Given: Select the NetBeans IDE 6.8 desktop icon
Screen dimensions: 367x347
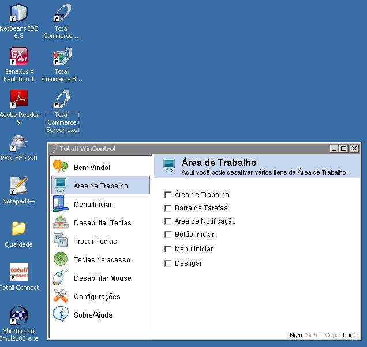Looking at the screenshot, I should tap(19, 13).
